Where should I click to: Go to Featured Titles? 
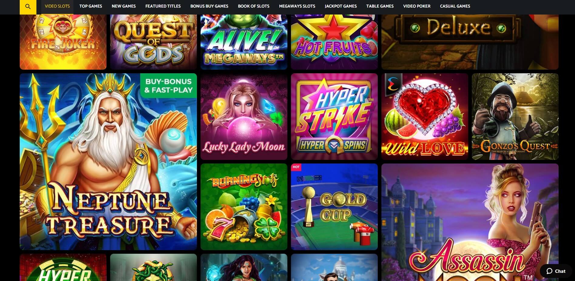(163, 6)
